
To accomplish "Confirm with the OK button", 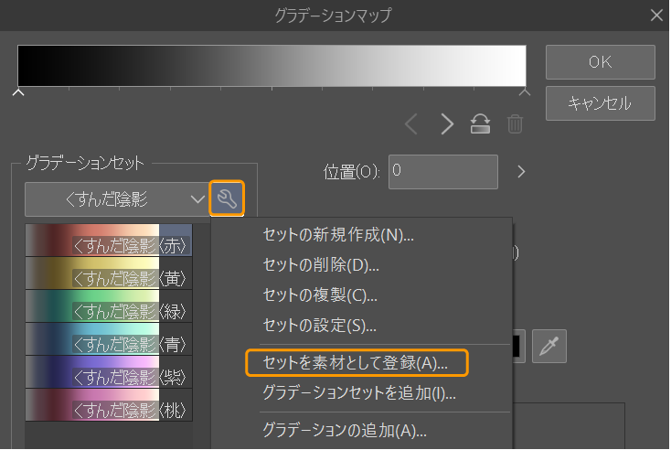I will tap(601, 62).
